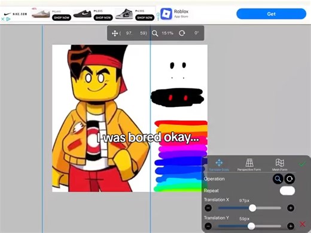The width and height of the screenshot is (311, 233).
Task: Switch to Mesh Form mode
Action: tap(280, 165)
